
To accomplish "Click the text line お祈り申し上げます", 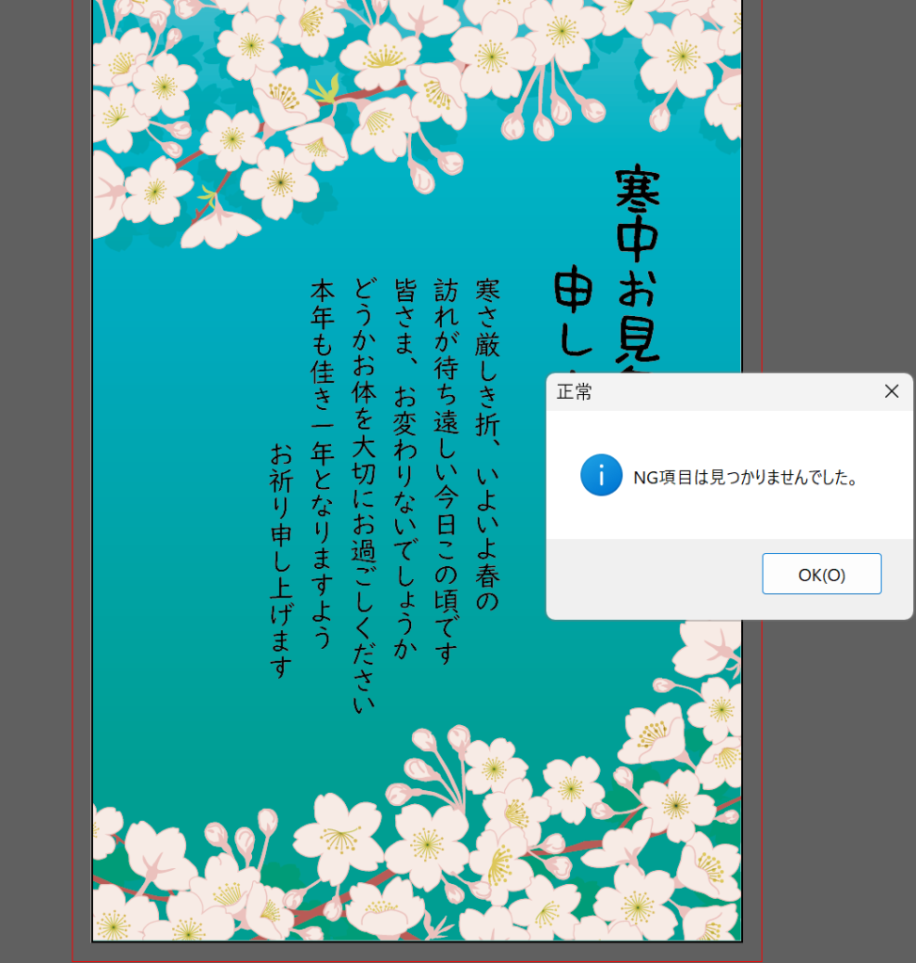I will tap(282, 560).
